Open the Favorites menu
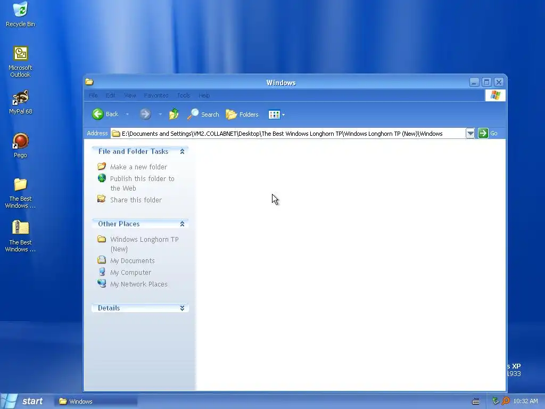The height and width of the screenshot is (409, 545). click(156, 95)
